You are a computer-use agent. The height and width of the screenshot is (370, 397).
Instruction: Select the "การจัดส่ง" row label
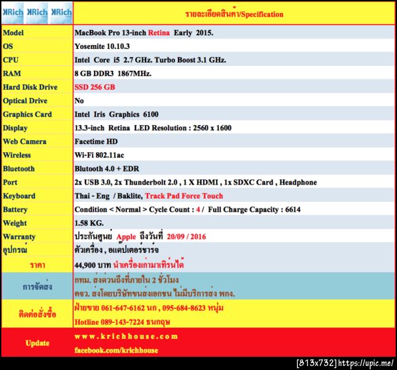tap(38, 286)
